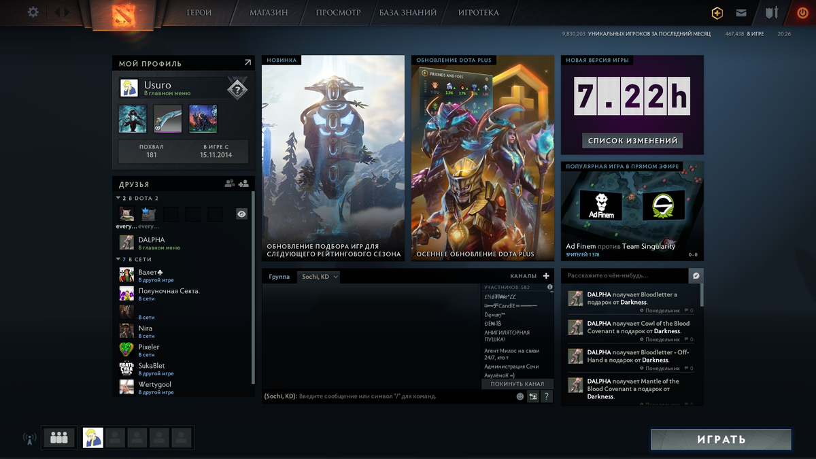The image size is (816, 459).
Task: Open the БАЗА ЗНАНИЙ tab
Action: (408, 12)
